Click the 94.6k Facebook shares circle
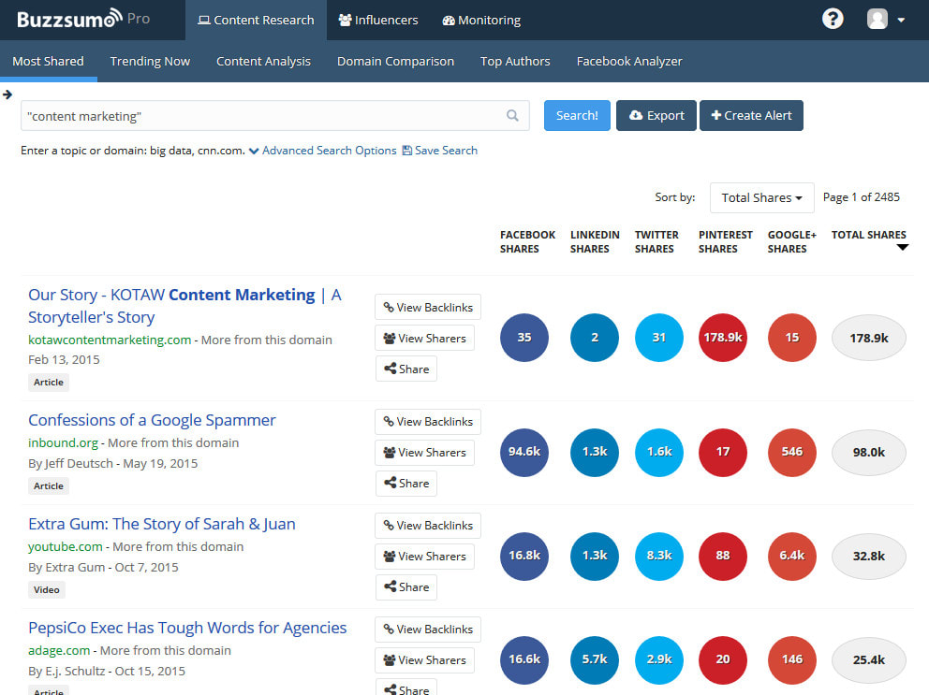929x695 pixels. pyautogui.click(x=524, y=452)
